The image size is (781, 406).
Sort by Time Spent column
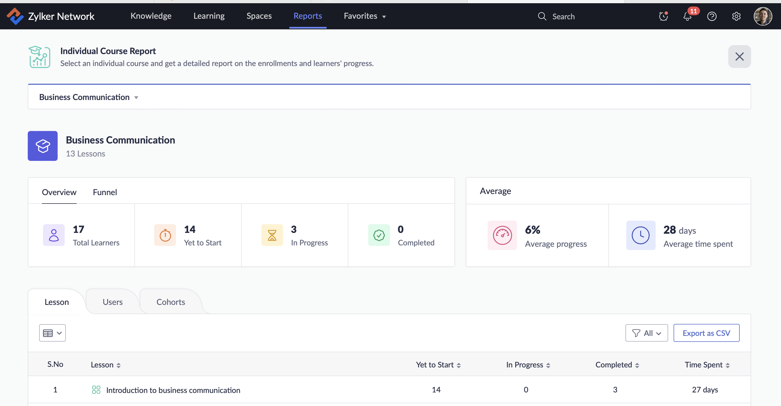coord(728,365)
